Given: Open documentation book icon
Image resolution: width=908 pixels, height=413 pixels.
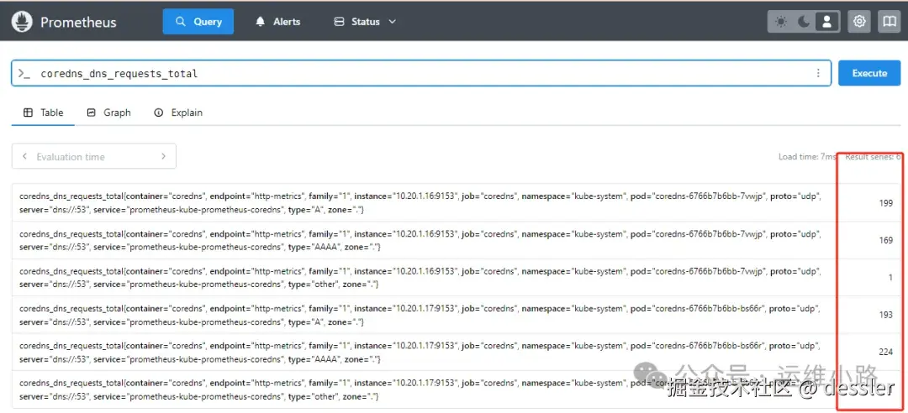Looking at the screenshot, I should [x=889, y=22].
